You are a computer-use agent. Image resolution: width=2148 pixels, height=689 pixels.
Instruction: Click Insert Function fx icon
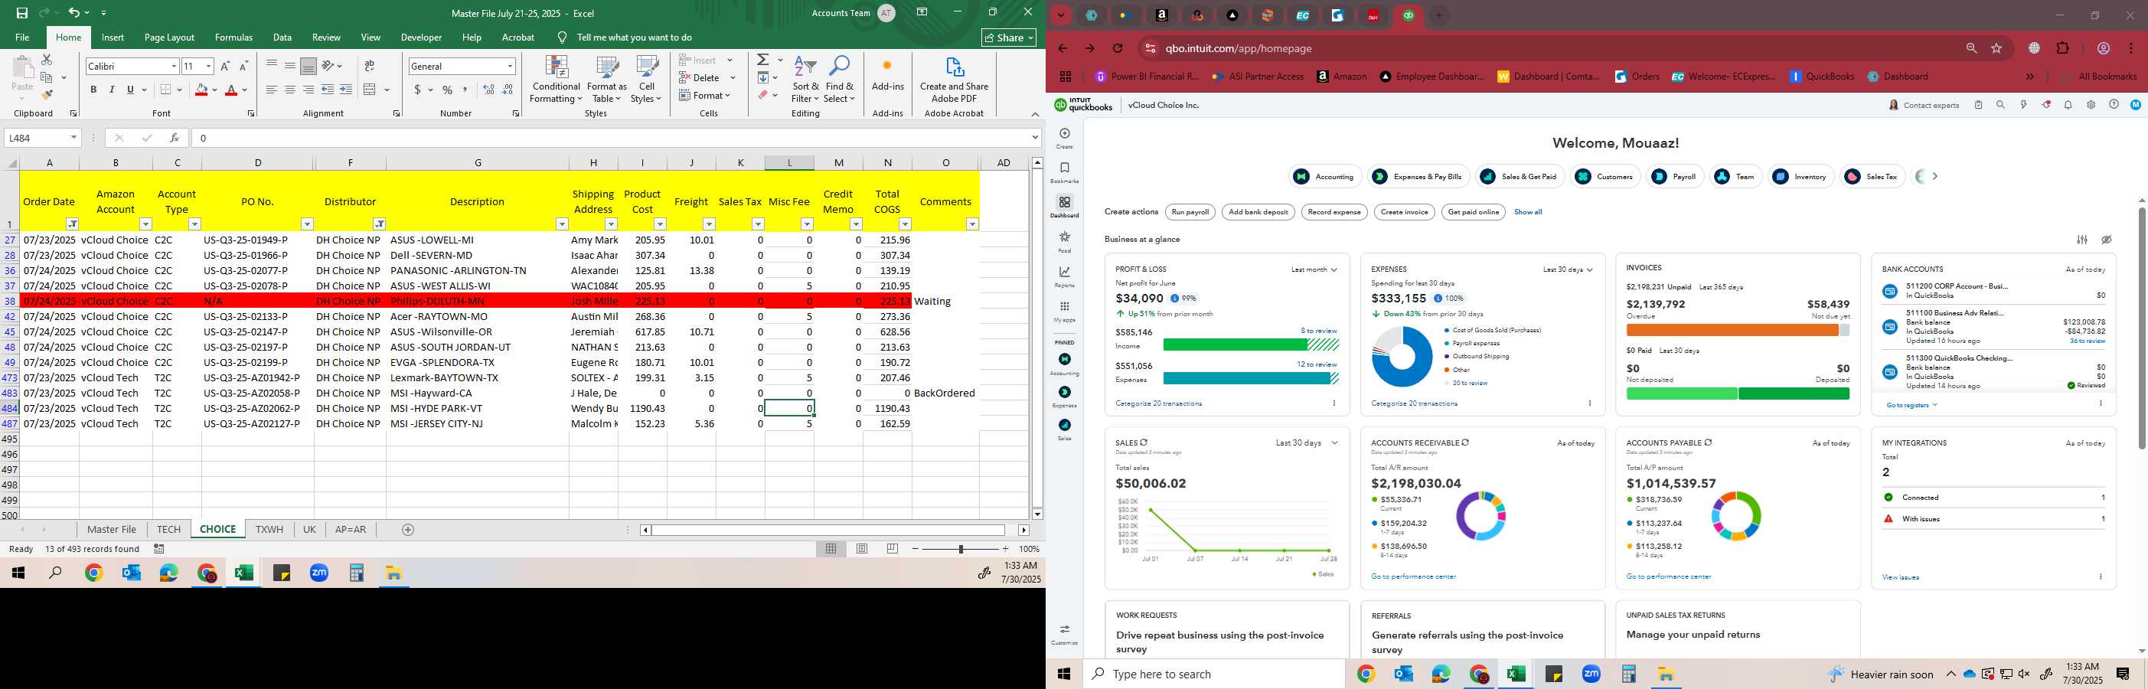click(175, 138)
